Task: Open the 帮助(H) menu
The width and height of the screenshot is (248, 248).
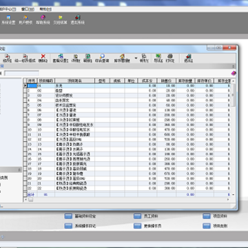Action: coord(45,9)
